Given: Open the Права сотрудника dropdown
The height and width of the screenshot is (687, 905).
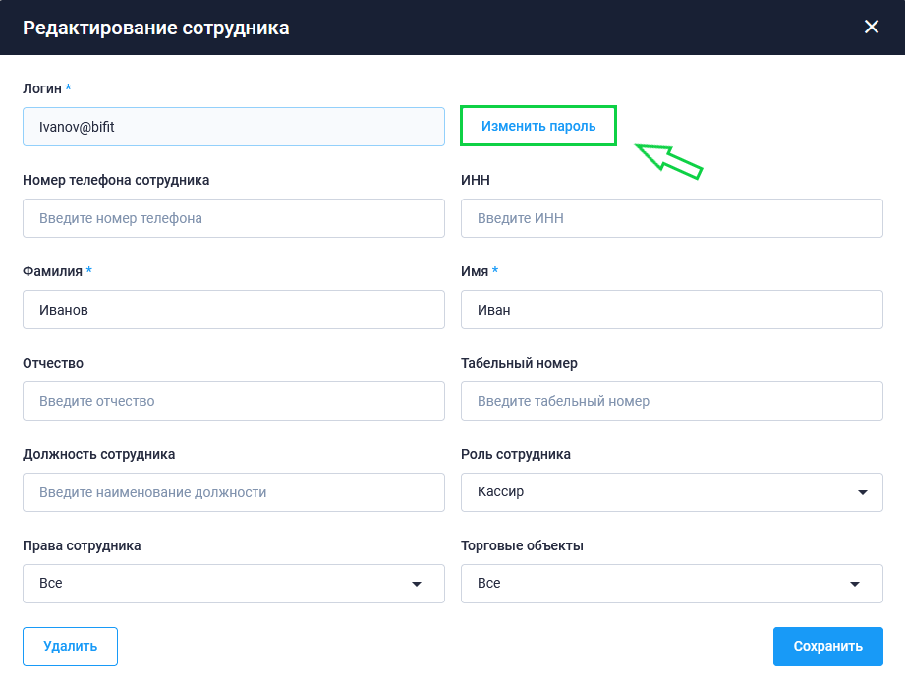Looking at the screenshot, I should coord(234,584).
